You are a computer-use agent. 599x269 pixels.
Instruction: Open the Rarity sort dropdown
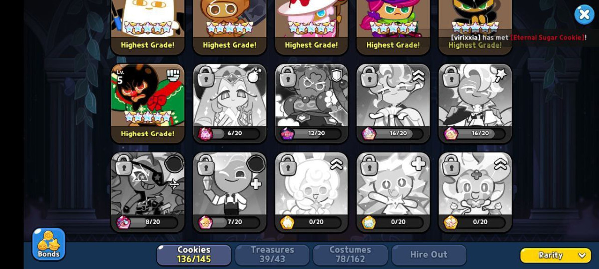click(x=555, y=255)
